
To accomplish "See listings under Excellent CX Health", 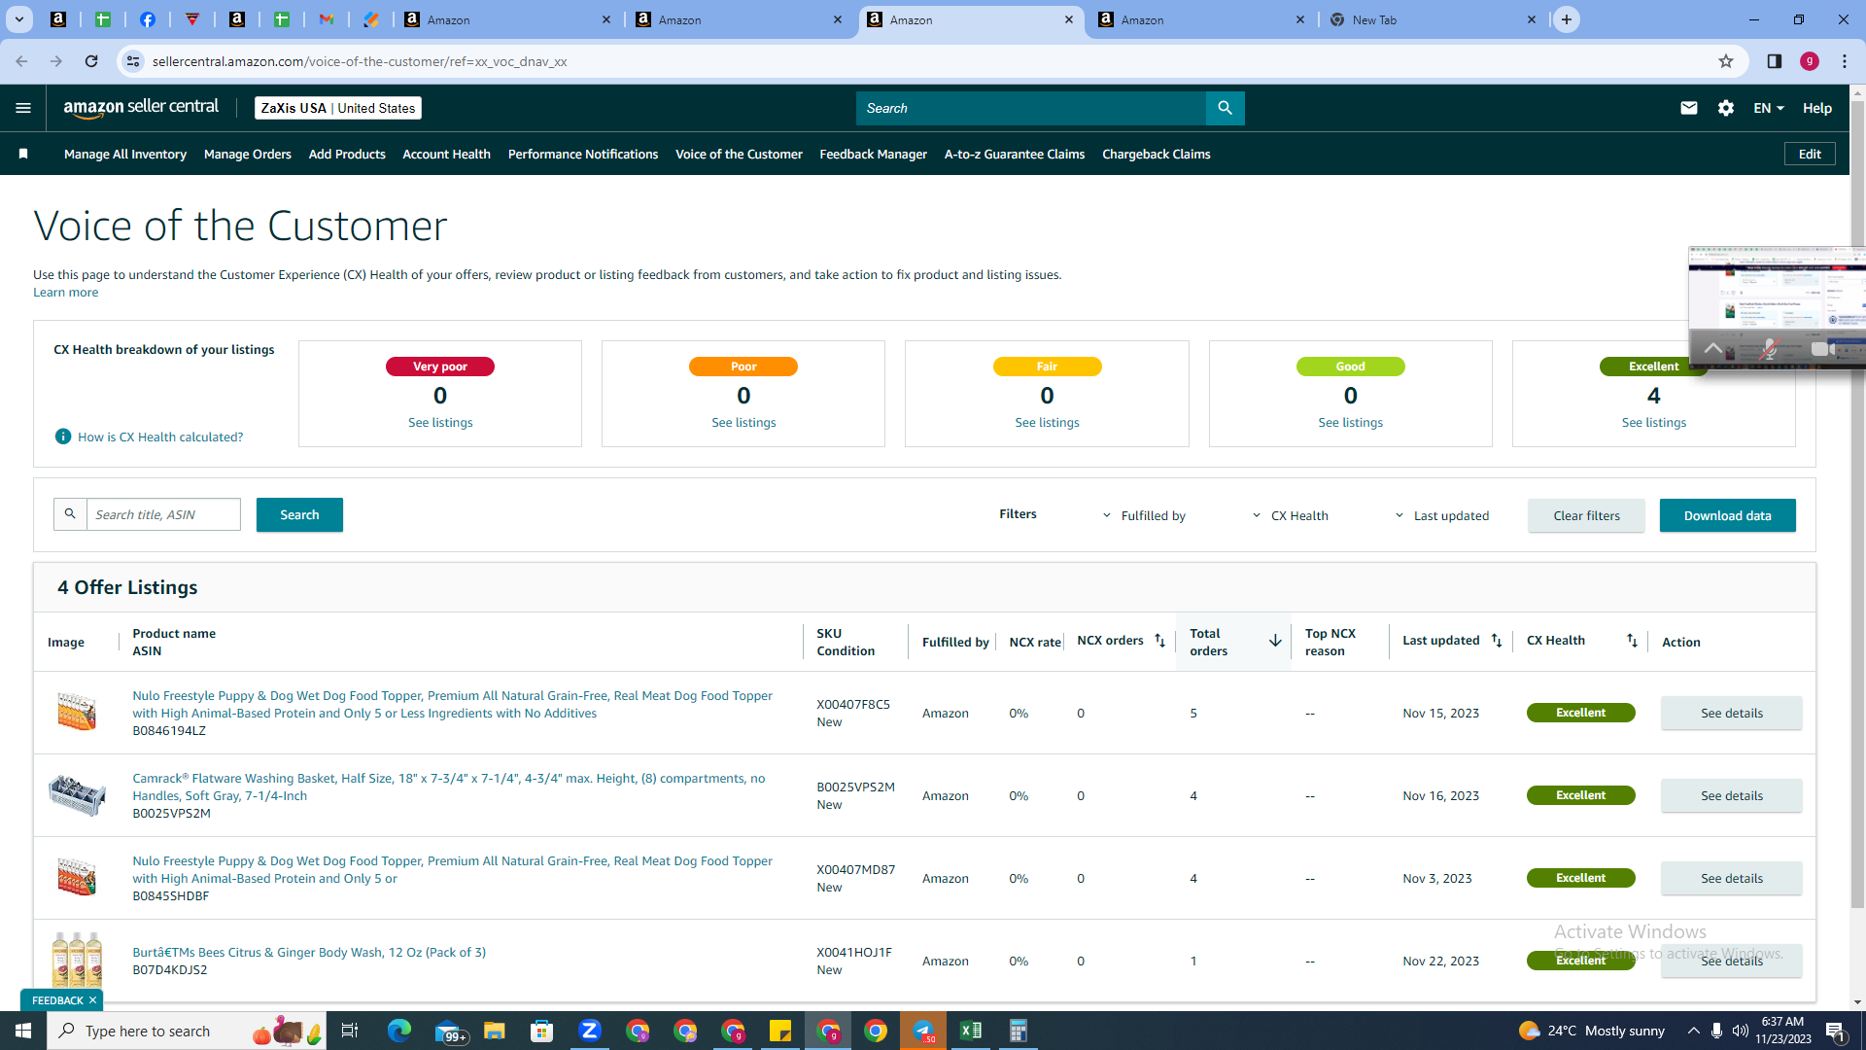I will point(1653,422).
